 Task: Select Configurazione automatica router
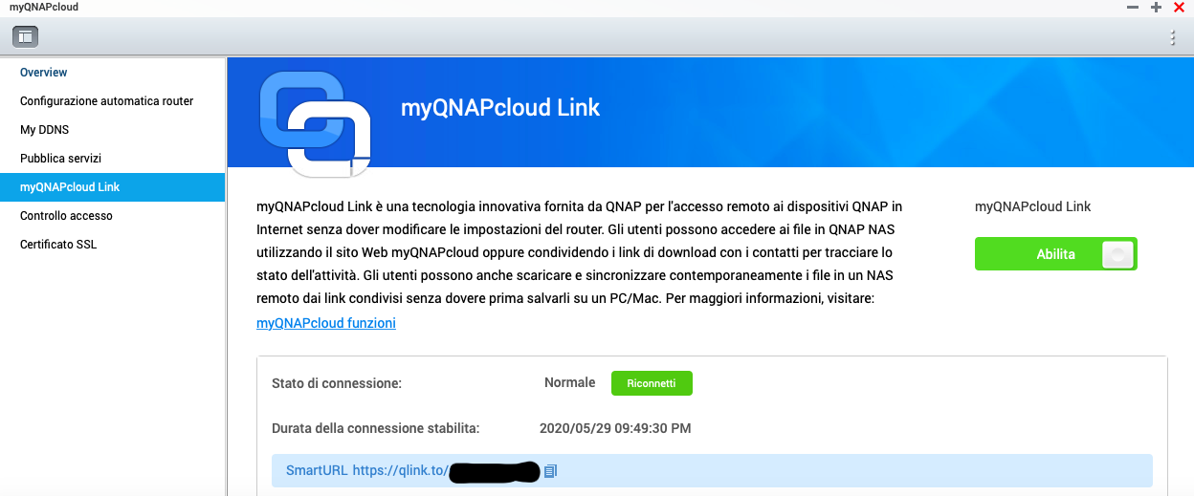[106, 101]
